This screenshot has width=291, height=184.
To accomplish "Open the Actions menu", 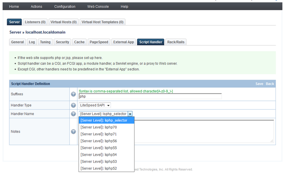I will tap(36, 7).
